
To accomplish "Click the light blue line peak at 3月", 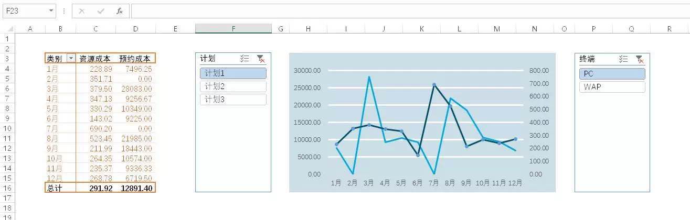I will 369,77.
